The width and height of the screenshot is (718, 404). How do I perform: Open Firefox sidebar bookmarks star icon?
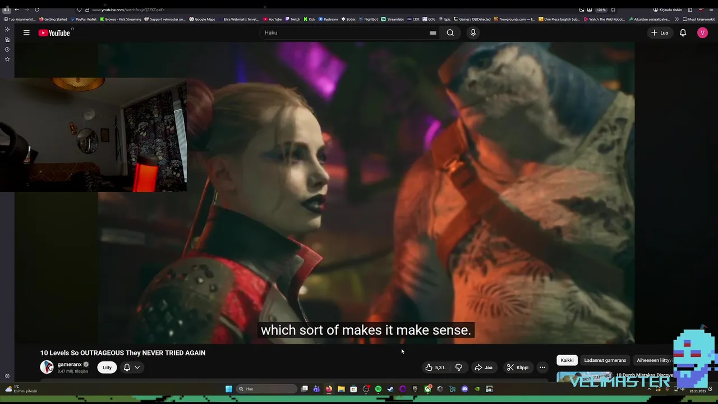[x=7, y=59]
